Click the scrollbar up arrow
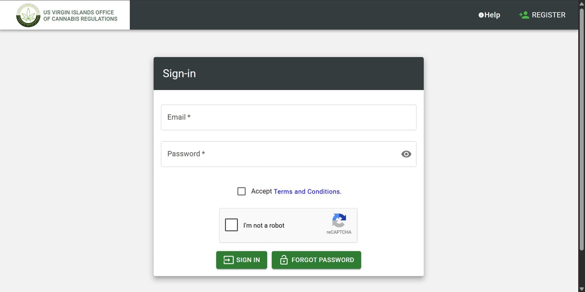 [x=582, y=3]
